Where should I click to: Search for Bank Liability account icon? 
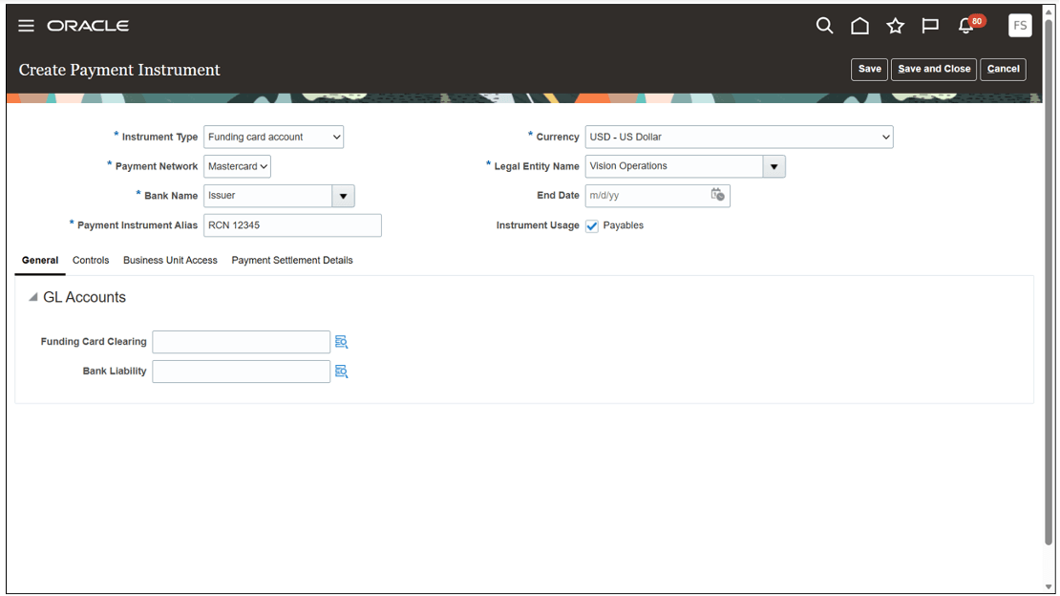click(341, 372)
